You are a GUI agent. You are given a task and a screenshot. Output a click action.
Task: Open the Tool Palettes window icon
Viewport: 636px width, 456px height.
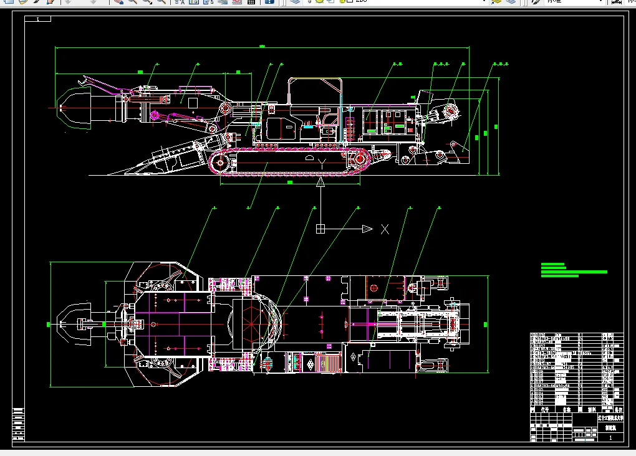208,2
